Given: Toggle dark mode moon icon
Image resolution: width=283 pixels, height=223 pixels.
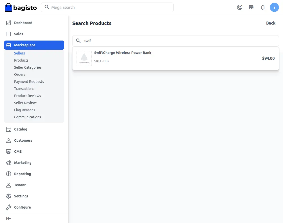Looking at the screenshot, I should coord(239,7).
